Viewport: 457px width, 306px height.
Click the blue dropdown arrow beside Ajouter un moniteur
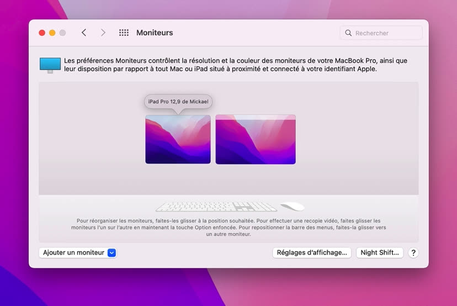111,252
